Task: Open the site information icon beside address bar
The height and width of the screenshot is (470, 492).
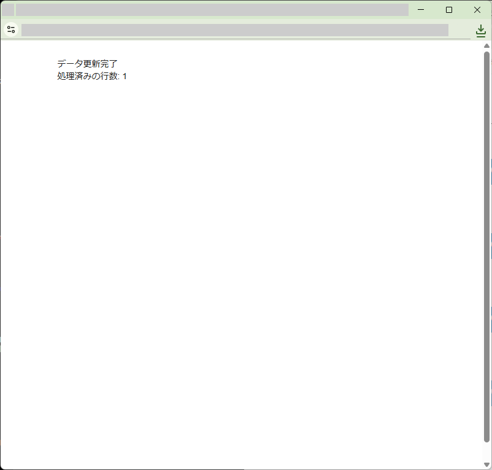Action: [x=11, y=29]
